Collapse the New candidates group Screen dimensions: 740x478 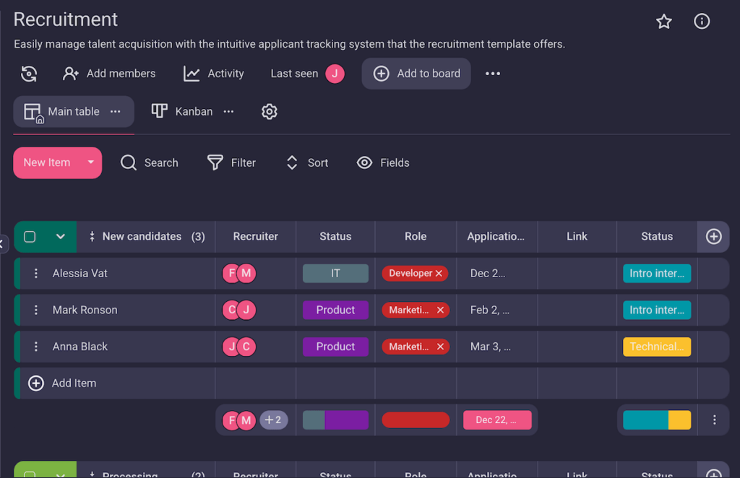pos(61,236)
